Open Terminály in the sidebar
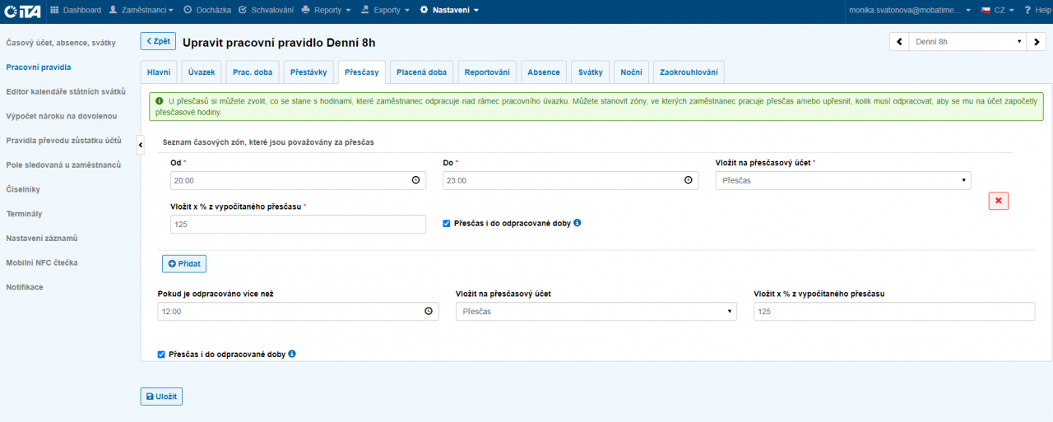 pos(24,214)
